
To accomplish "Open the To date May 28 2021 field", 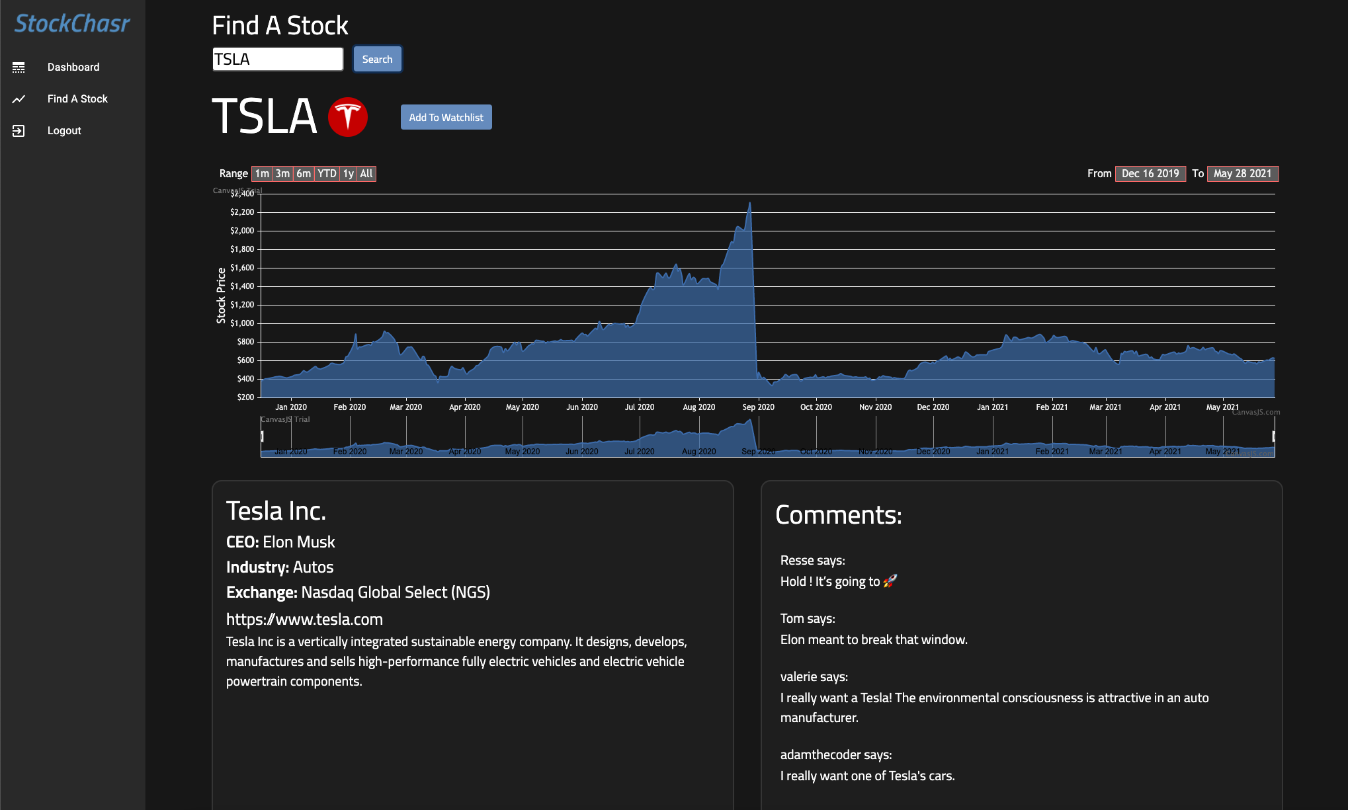I will click(x=1242, y=173).
